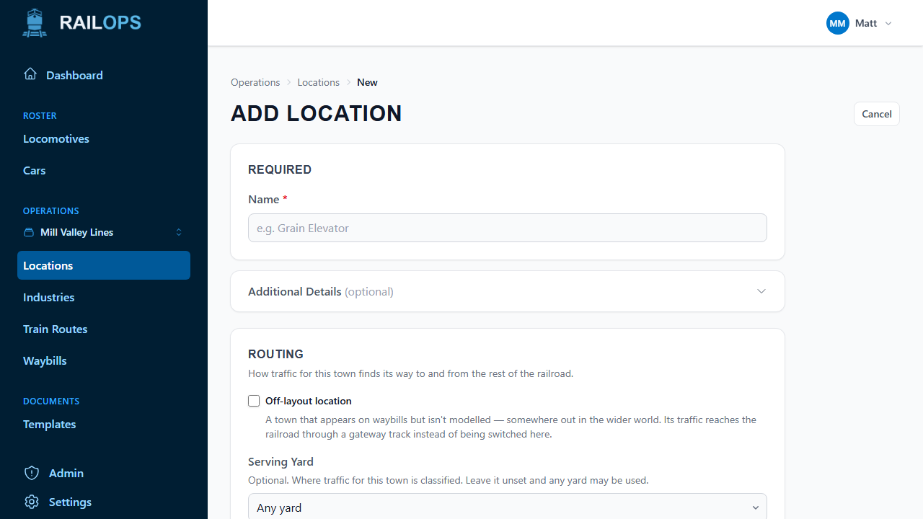Expand the Additional Details section
923x519 pixels.
tap(508, 291)
